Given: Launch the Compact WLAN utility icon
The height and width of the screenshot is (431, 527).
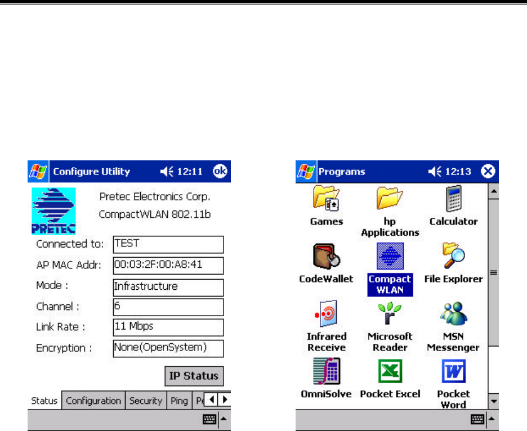Looking at the screenshot, I should (x=390, y=257).
